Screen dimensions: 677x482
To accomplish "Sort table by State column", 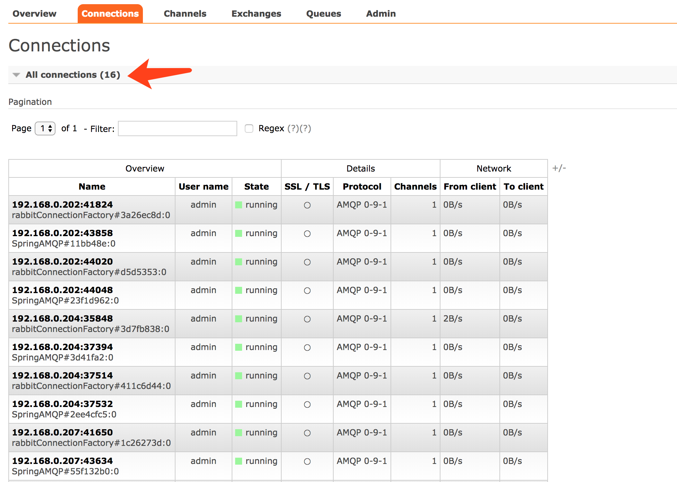I will coord(256,186).
